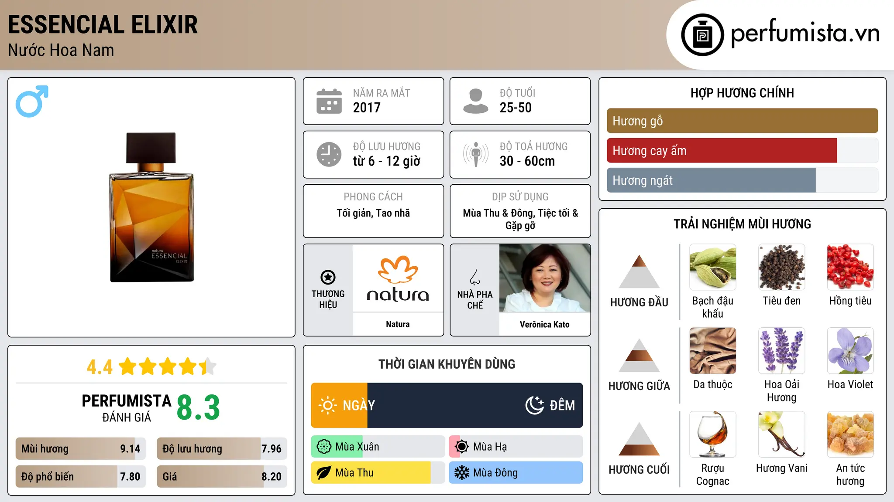
Task: Select the An tức hương resin image
Action: [850, 434]
